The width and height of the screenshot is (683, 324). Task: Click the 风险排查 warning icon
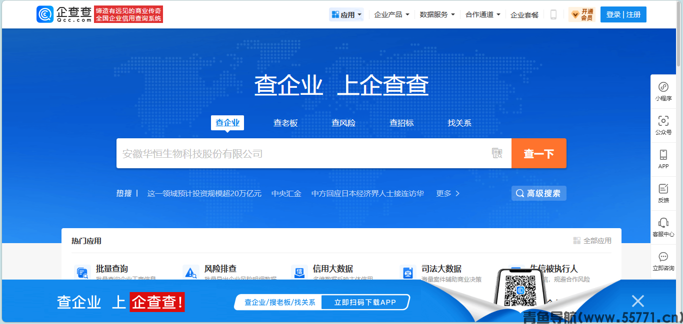tap(190, 273)
